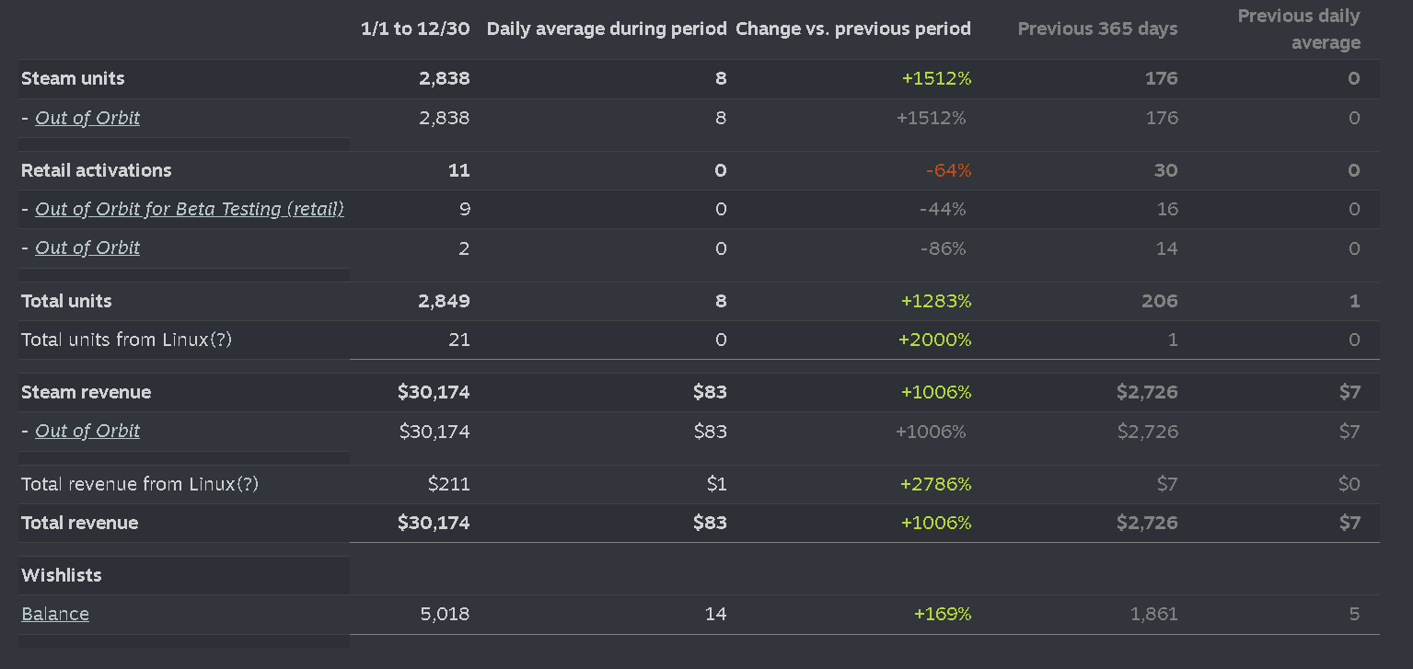Click "Change vs. previous period" column header
Viewport: 1413px width, 669px height.
[x=853, y=29]
